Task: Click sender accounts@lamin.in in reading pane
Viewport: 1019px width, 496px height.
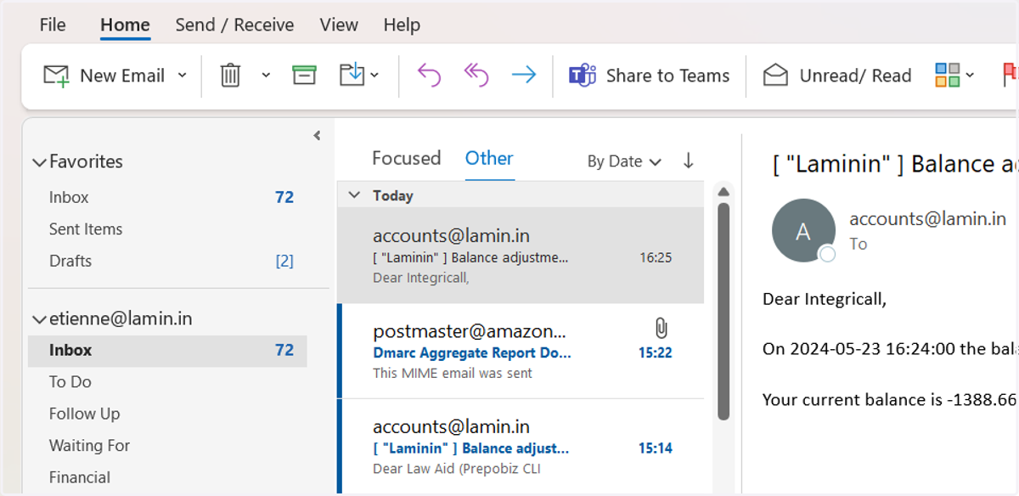Action: (928, 218)
